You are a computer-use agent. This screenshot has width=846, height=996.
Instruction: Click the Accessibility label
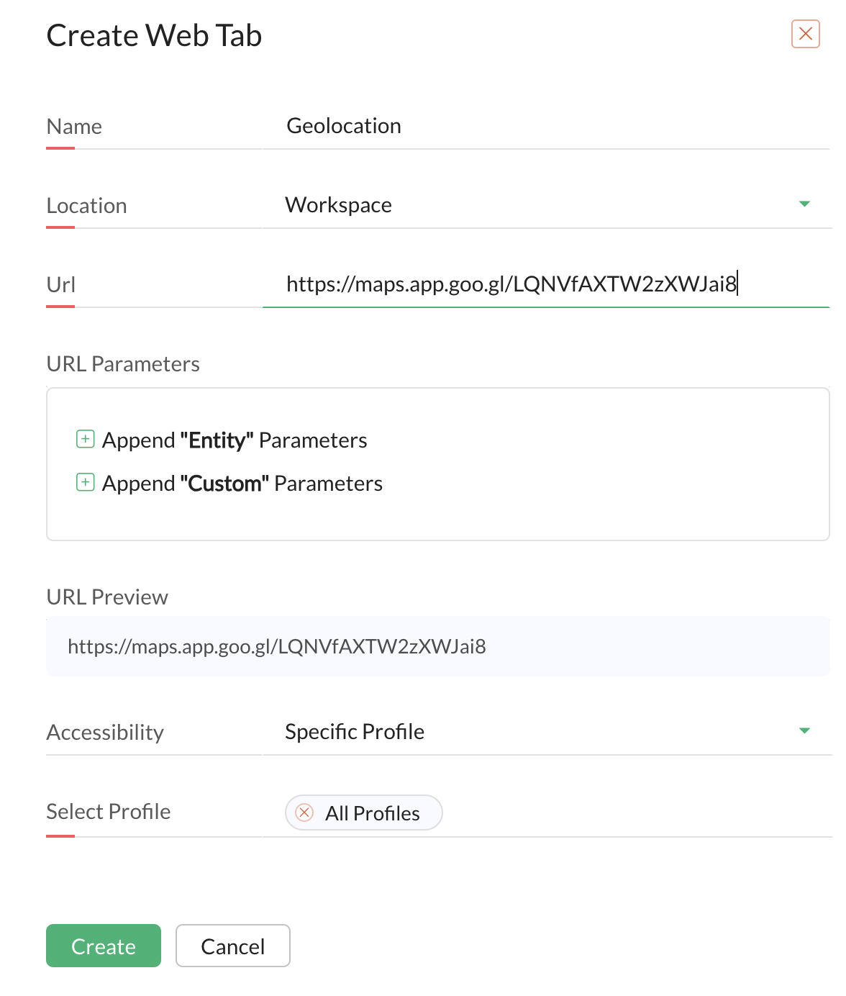click(105, 733)
